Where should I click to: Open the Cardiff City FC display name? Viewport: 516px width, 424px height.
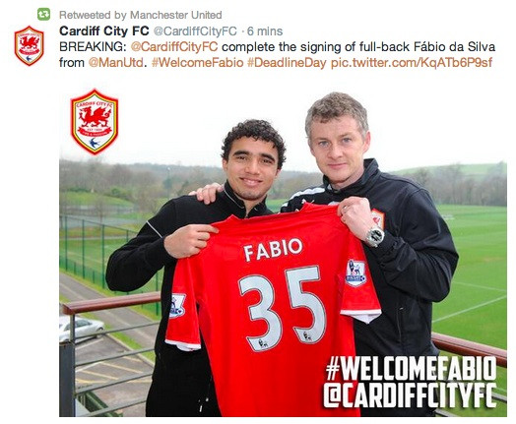coord(104,31)
